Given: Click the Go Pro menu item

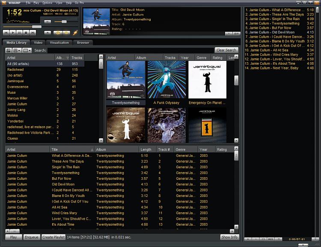Looking at the screenshot, I should pos(80,3).
